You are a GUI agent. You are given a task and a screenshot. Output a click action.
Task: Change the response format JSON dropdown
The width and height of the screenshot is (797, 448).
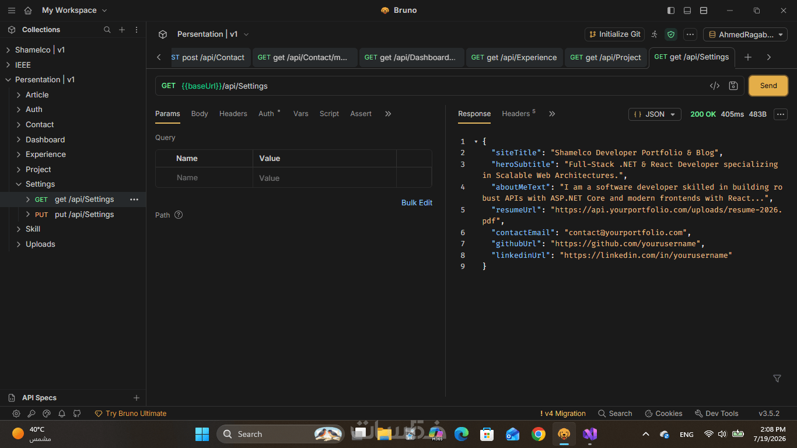[x=655, y=114]
